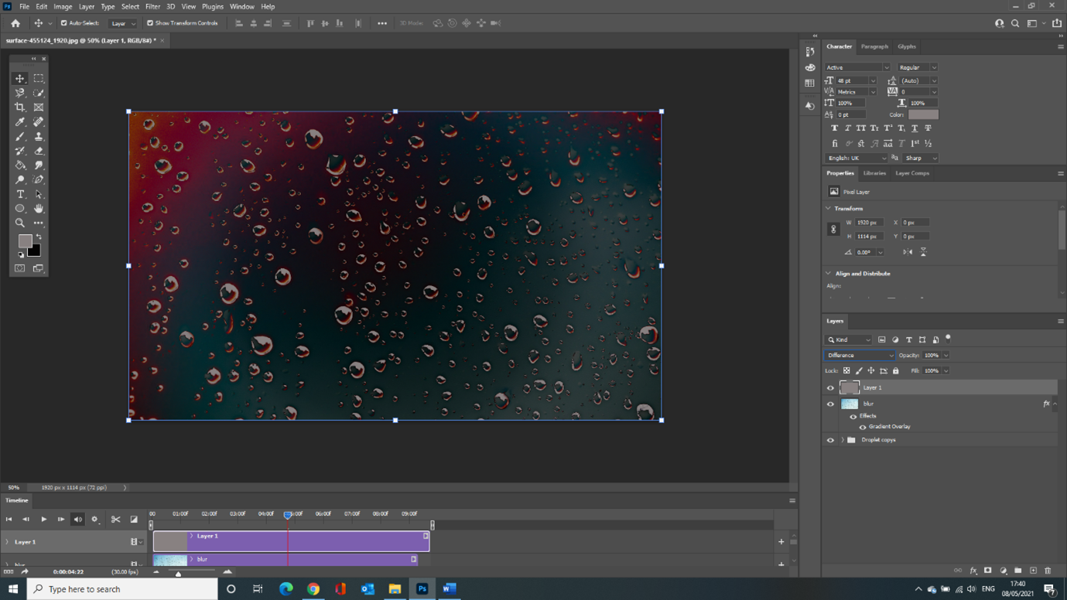Toggle timeline audio playback mute button
The width and height of the screenshot is (1067, 600).
pos(77,520)
